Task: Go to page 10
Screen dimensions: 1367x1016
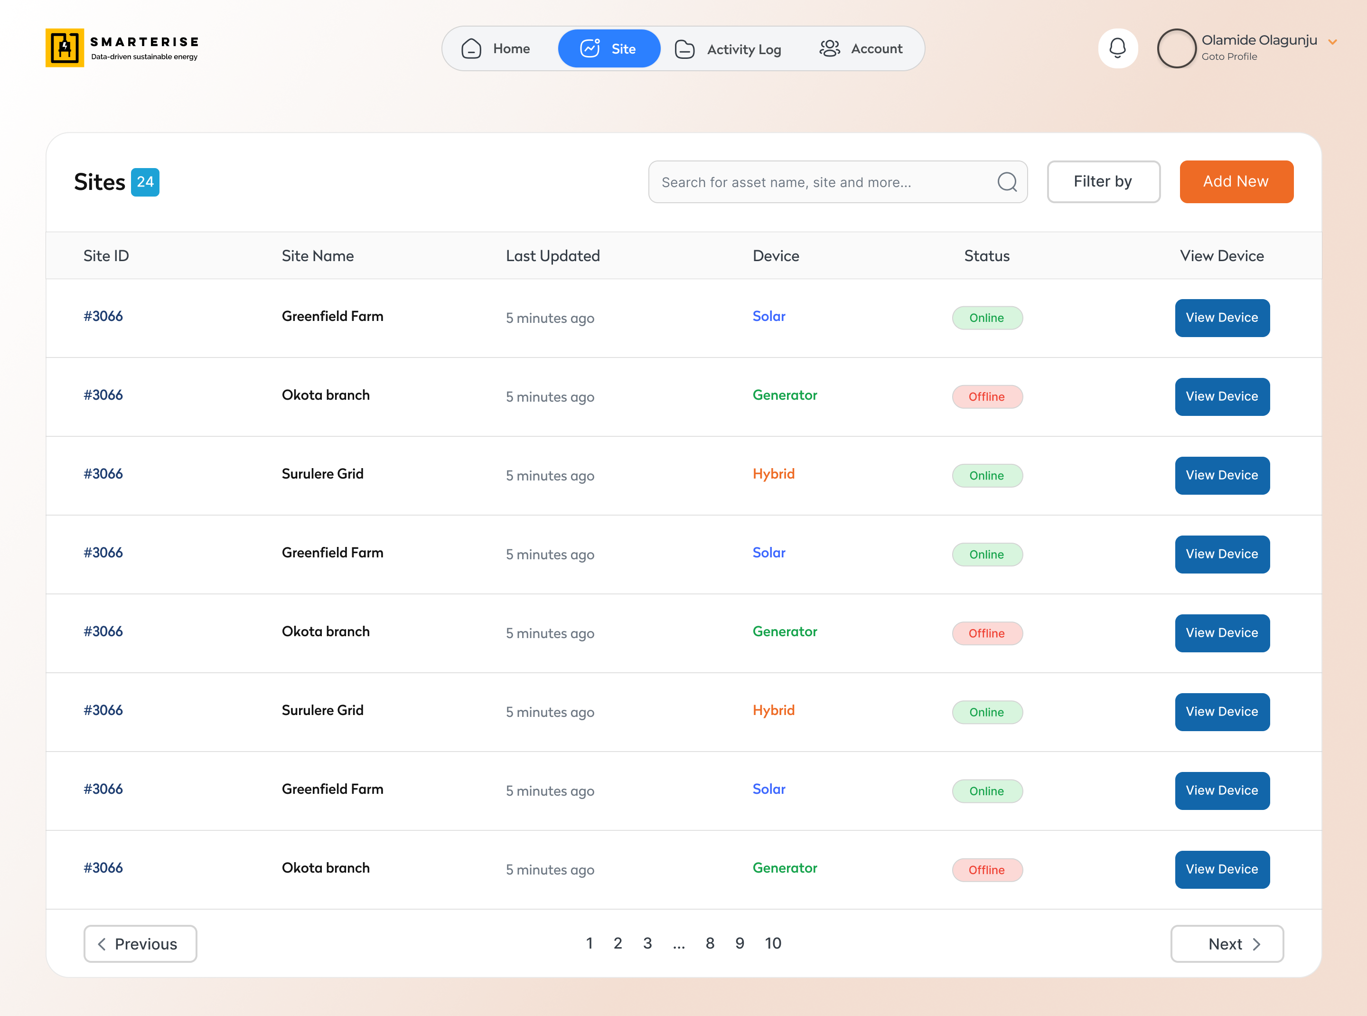Action: point(773,943)
